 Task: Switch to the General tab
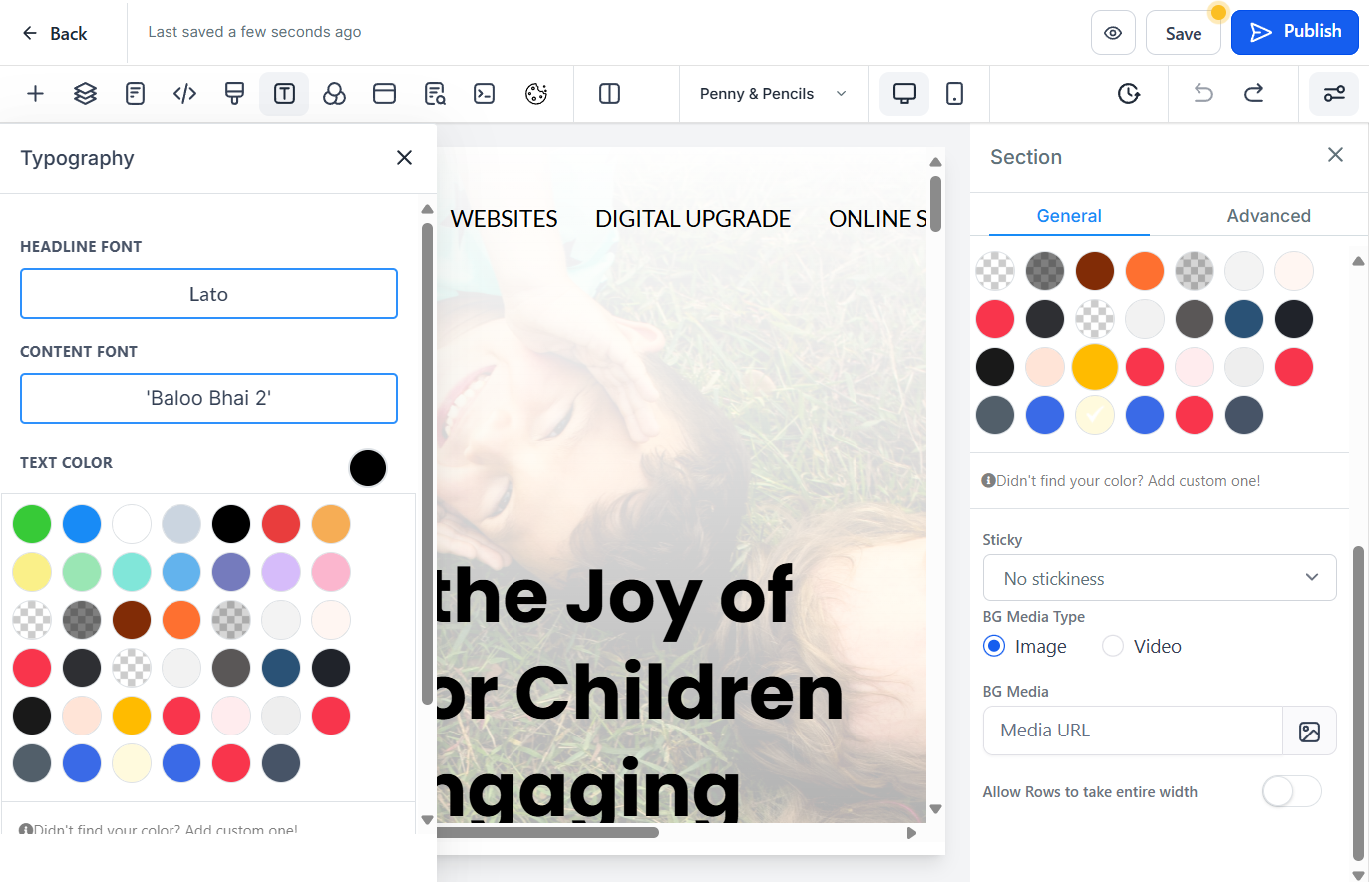1069,216
